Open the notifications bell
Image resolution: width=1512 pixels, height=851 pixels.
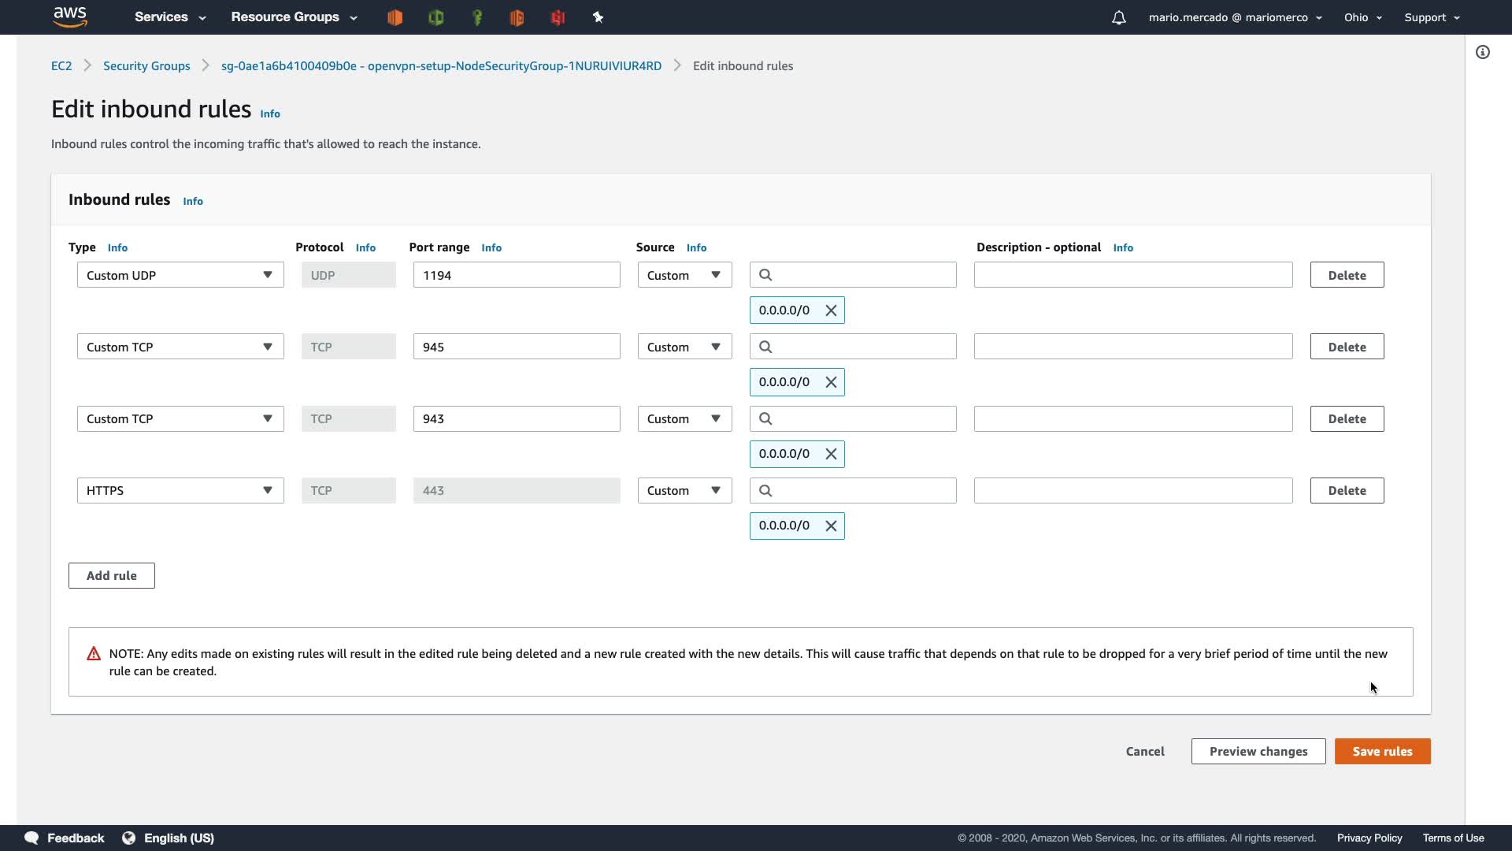pos(1118,17)
